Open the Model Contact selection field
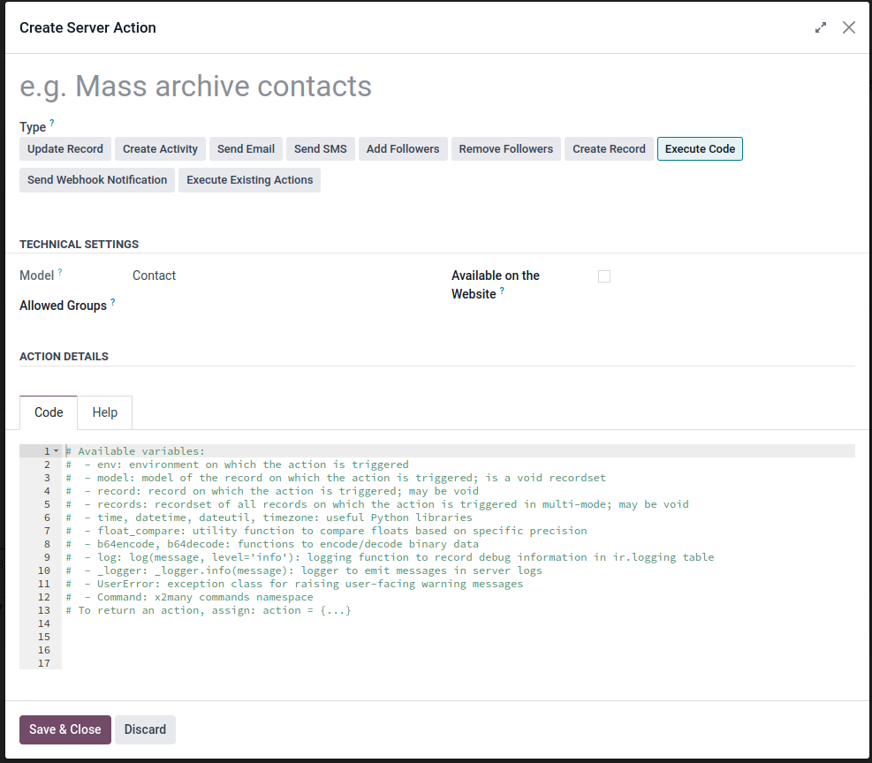The height and width of the screenshot is (763, 872). [278, 276]
